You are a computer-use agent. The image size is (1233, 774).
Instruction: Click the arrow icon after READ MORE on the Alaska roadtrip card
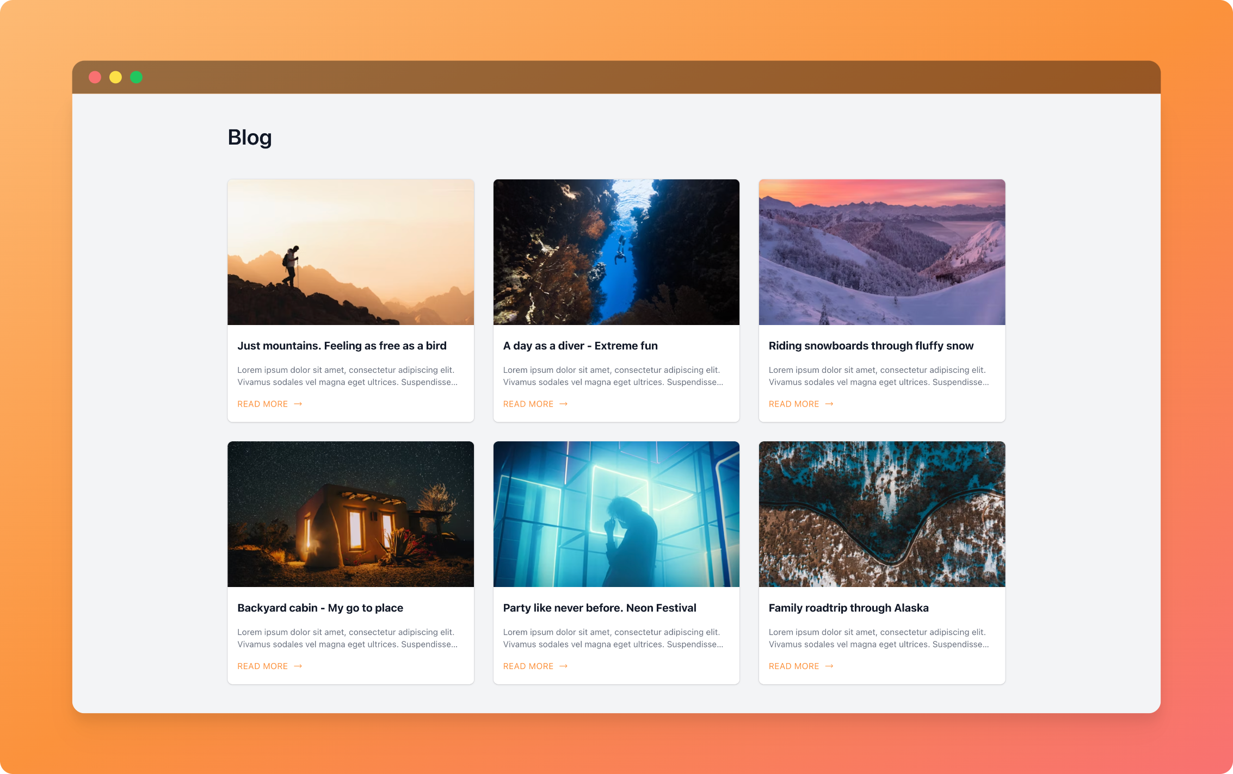tap(829, 666)
